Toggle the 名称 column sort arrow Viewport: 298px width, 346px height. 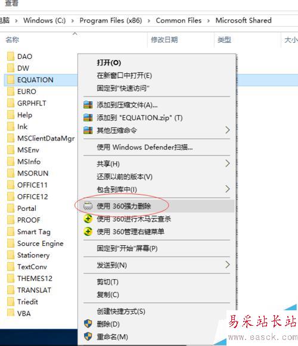click(x=75, y=33)
